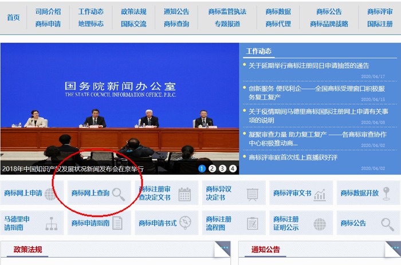Screen dimensions: 401x265
Task: Open more items in 通知公告 corner fold
Action: pyautogui.click(x=394, y=248)
